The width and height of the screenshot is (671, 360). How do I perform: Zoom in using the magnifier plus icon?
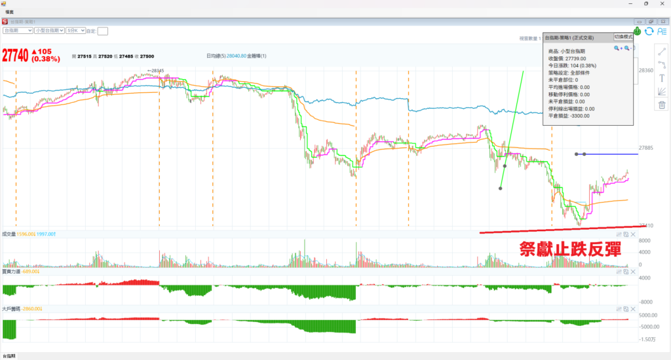(x=617, y=48)
